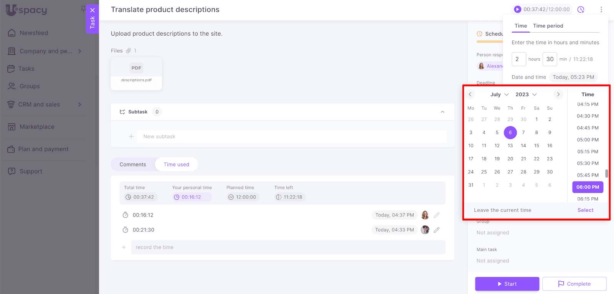614x294 pixels.
Task: Edit the 00:16:12 time entry
Action: click(x=437, y=215)
